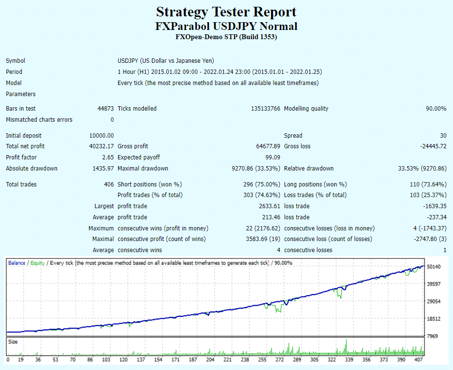Click the Strategy Tester Report heading
The image size is (453, 370).
(x=226, y=12)
